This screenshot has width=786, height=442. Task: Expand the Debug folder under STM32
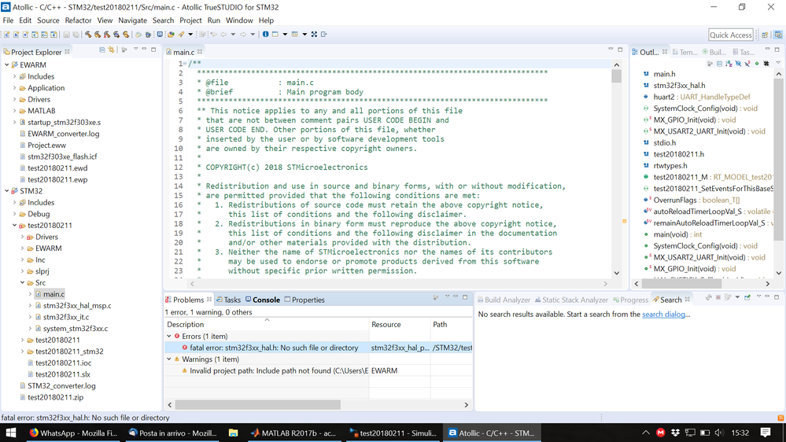[14, 214]
